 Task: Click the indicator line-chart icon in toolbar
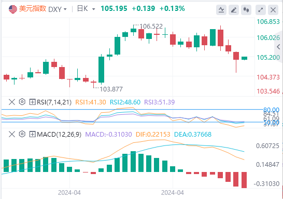[x=221, y=10]
